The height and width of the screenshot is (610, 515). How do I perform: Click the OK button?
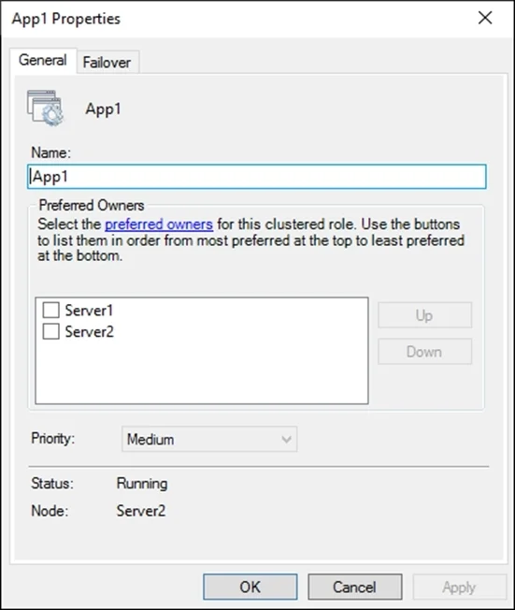250,587
